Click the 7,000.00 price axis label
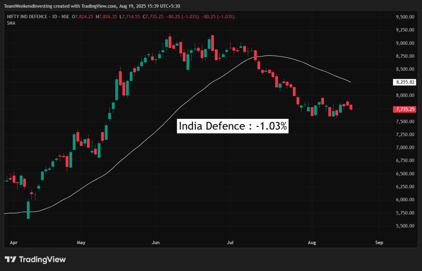 (405, 147)
